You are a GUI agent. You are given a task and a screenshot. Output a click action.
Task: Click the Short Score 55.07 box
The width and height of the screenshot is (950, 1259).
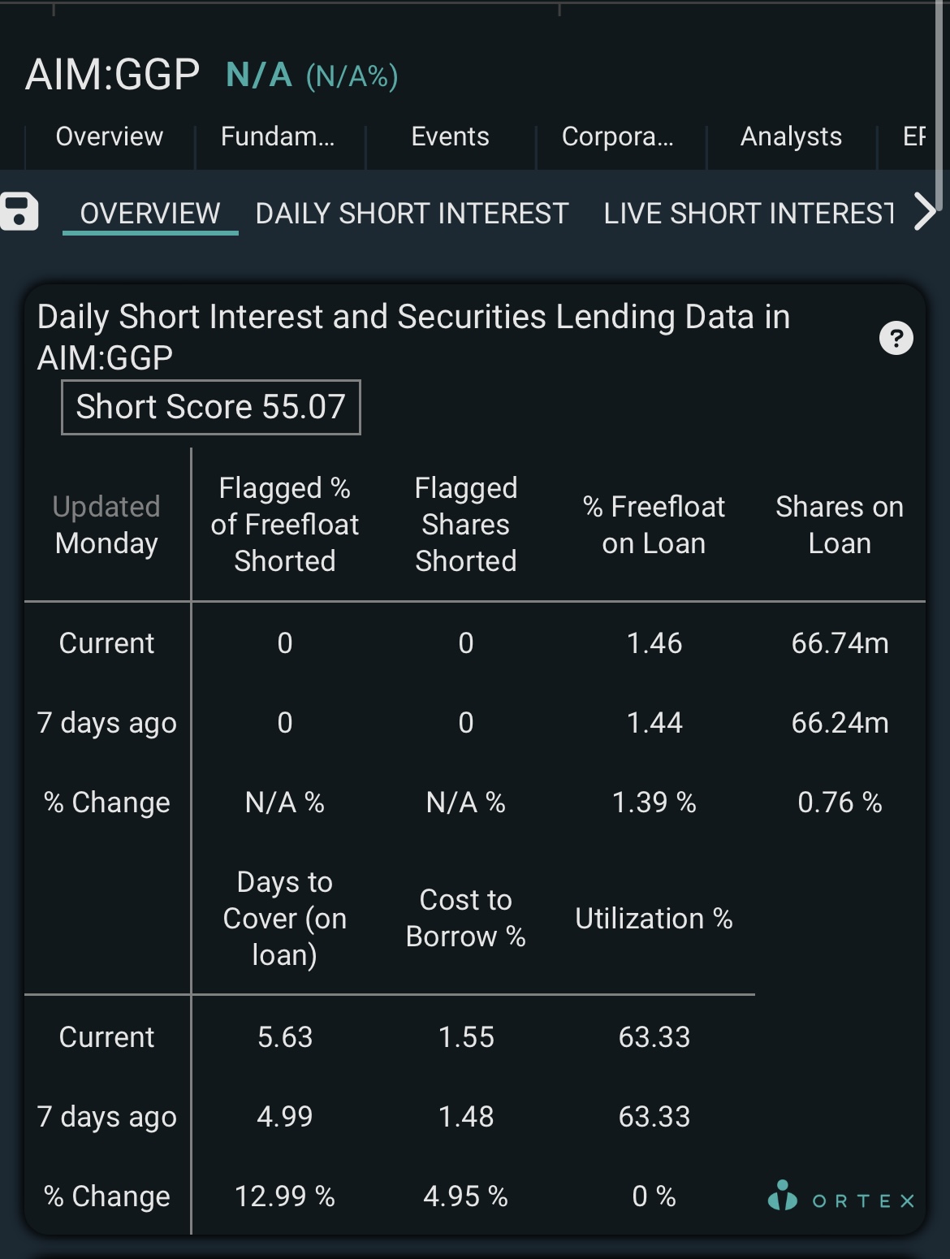coord(211,407)
